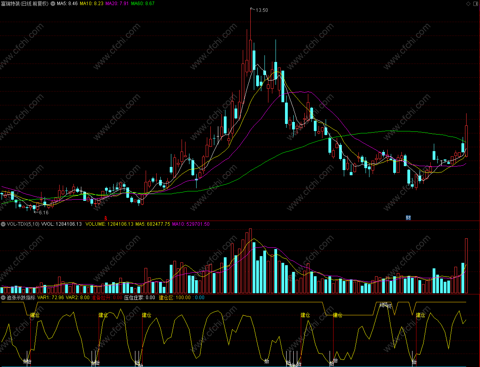Click MA10: 8.23 label

tap(92, 4)
